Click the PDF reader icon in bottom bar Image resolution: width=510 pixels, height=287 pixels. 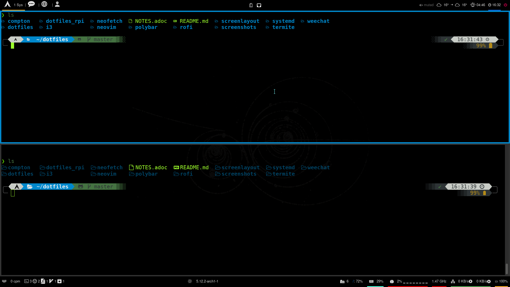43,281
